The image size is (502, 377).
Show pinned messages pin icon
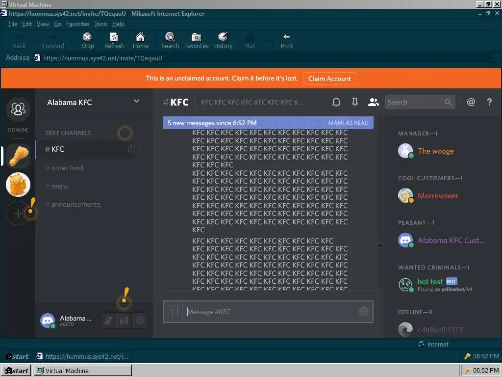click(x=355, y=102)
